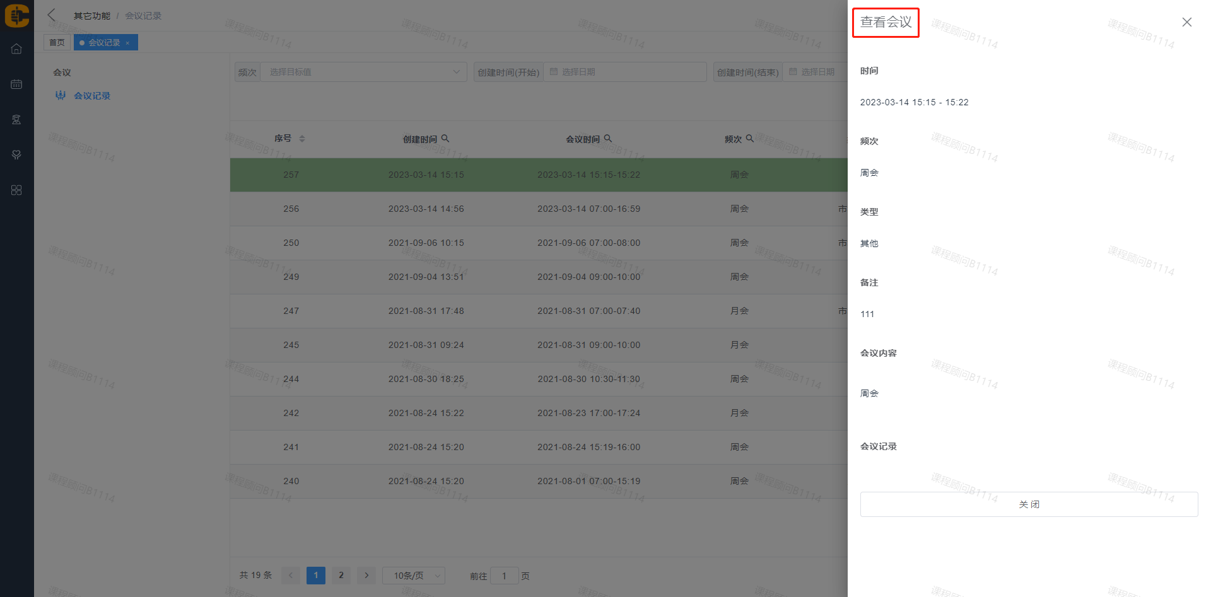Image resolution: width=1211 pixels, height=597 pixels.
Task: Go to page 2 in pagination
Action: (341, 576)
